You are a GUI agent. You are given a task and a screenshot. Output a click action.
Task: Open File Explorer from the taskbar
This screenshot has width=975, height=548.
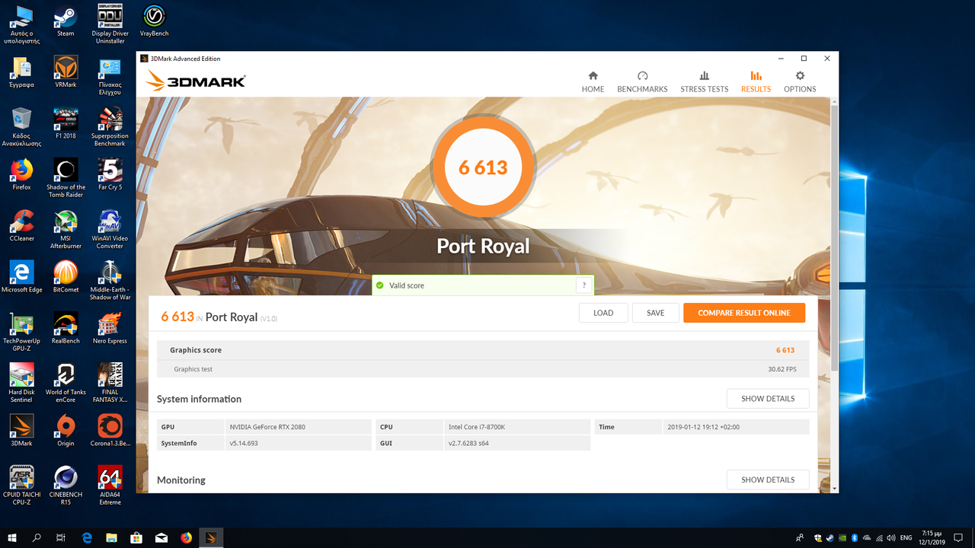(111, 537)
